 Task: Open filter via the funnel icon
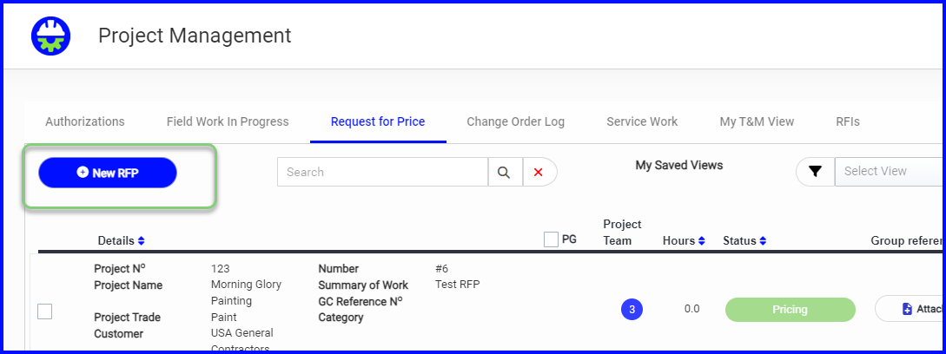[815, 172]
